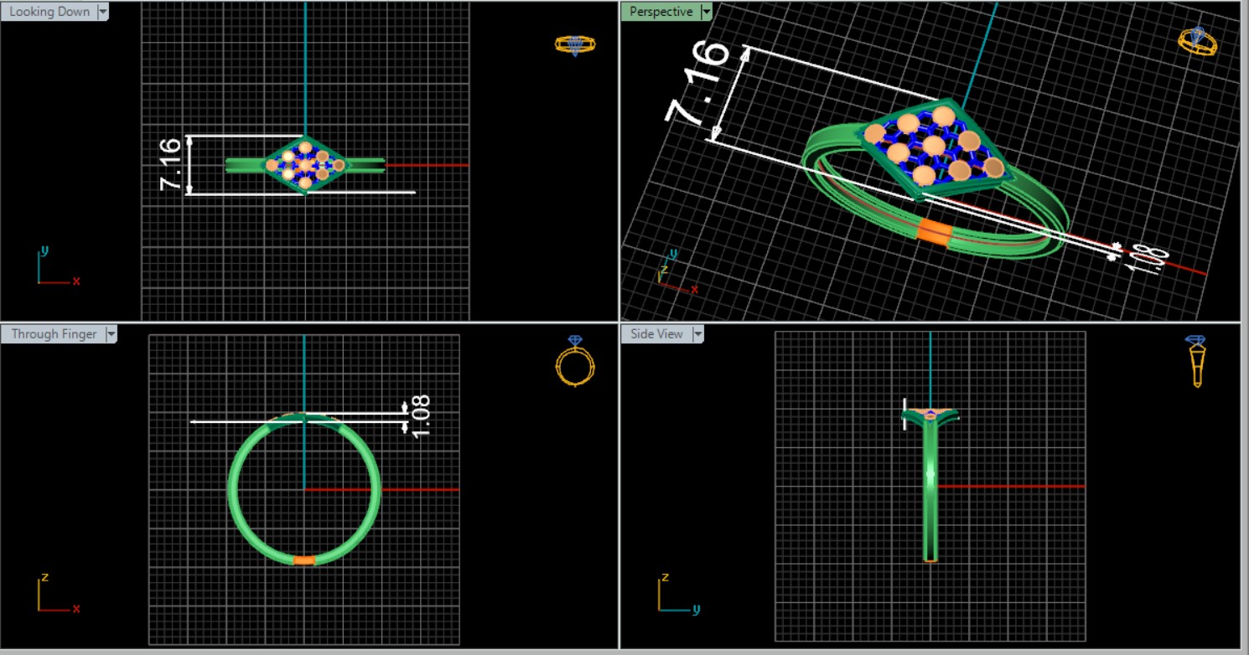Expand the Side View viewport menu arrow
This screenshot has width=1249, height=655.
point(697,334)
